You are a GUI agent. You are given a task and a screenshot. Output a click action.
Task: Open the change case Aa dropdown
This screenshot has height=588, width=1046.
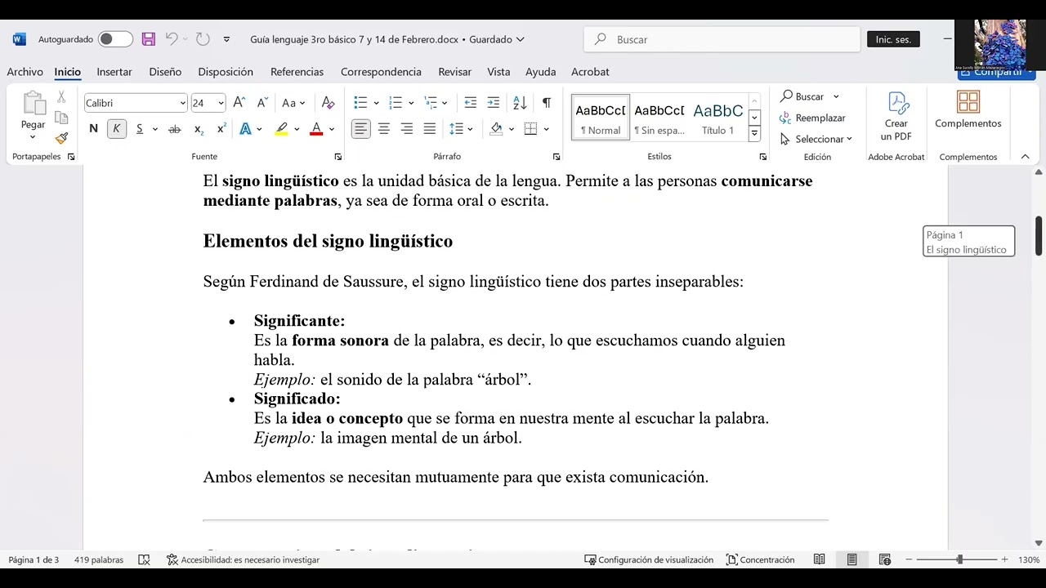point(293,103)
